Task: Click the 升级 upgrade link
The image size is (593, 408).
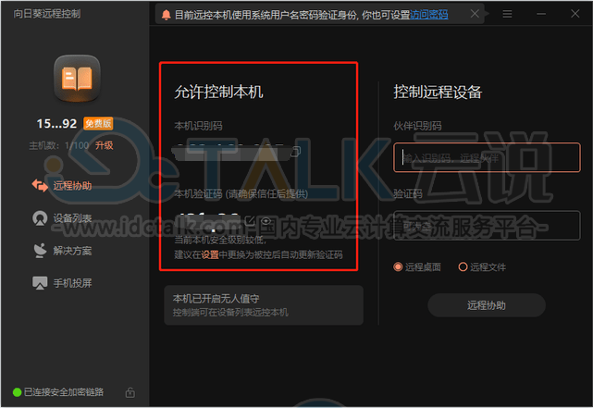Action: click(x=104, y=145)
